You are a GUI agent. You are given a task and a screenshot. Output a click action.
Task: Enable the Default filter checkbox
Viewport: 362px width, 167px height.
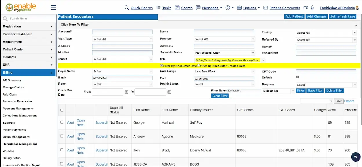[x=297, y=77]
